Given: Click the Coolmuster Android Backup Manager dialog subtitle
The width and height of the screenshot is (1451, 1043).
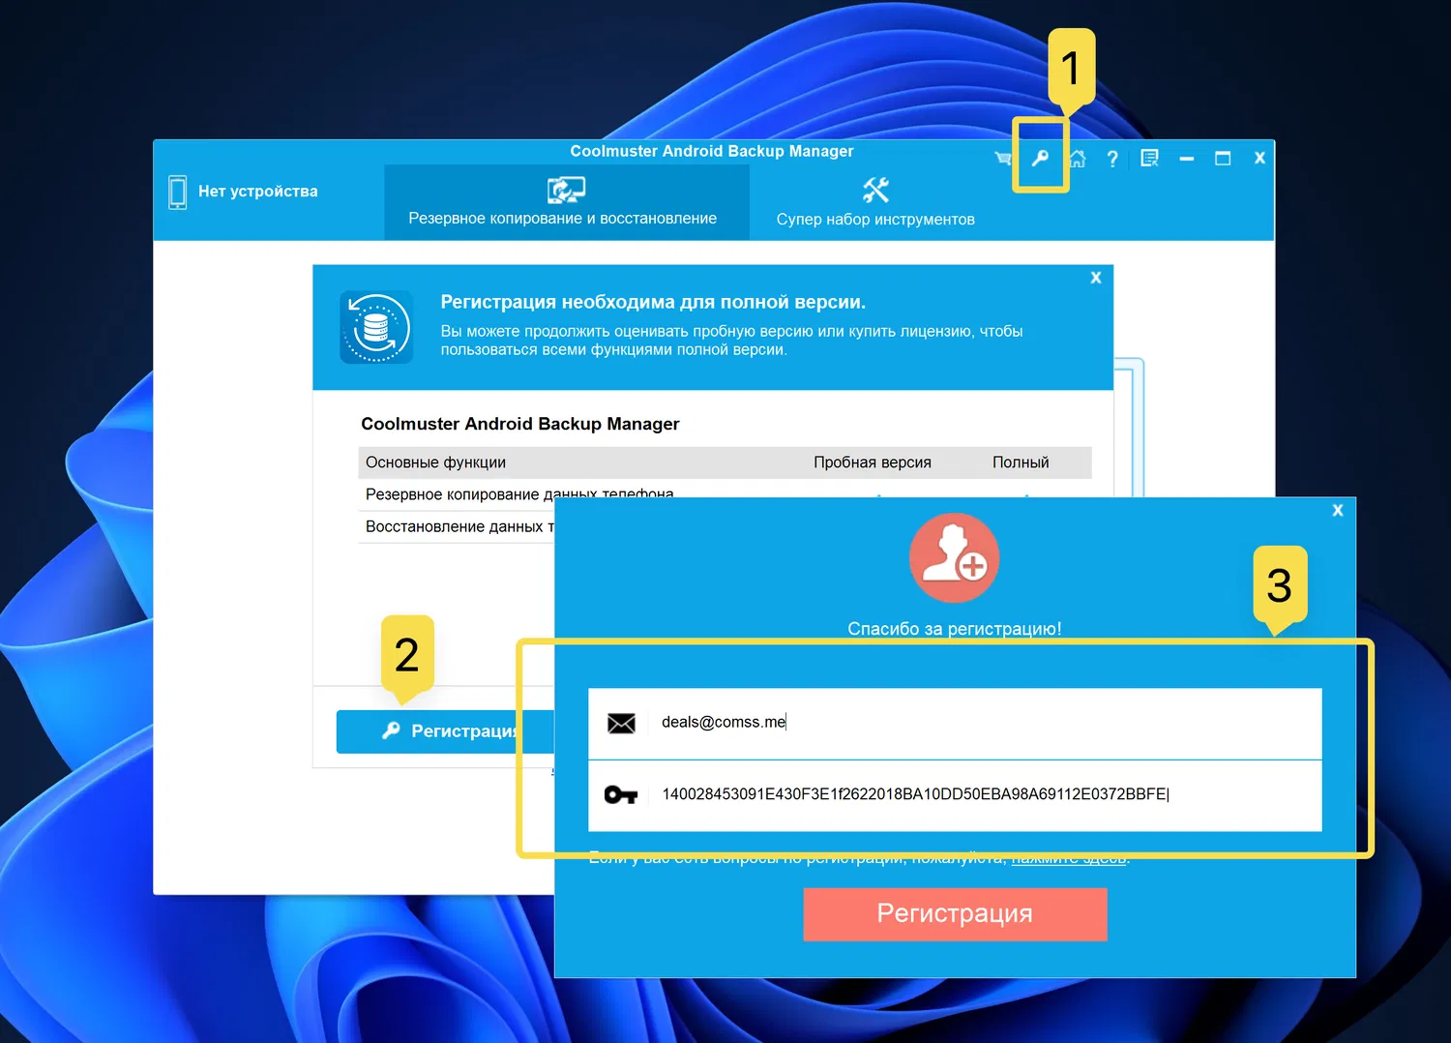Looking at the screenshot, I should point(520,424).
